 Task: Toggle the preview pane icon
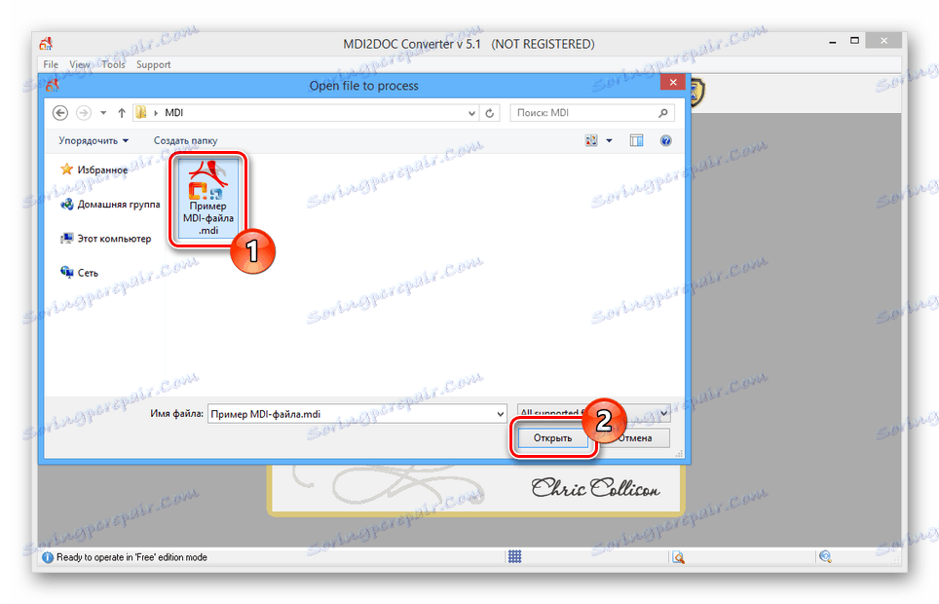click(636, 141)
